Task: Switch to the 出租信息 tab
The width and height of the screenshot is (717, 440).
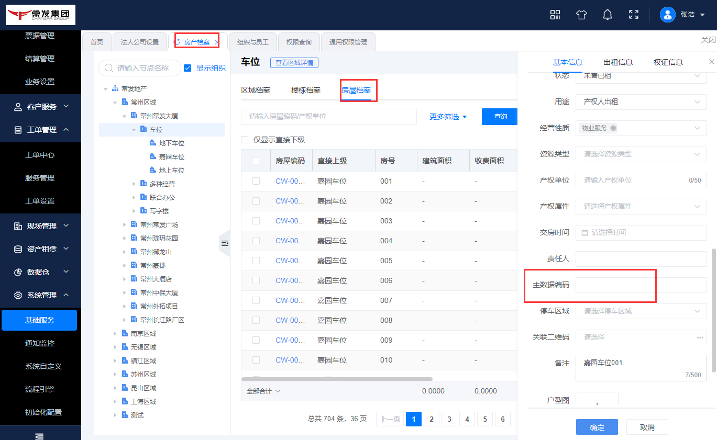Action: [x=617, y=62]
